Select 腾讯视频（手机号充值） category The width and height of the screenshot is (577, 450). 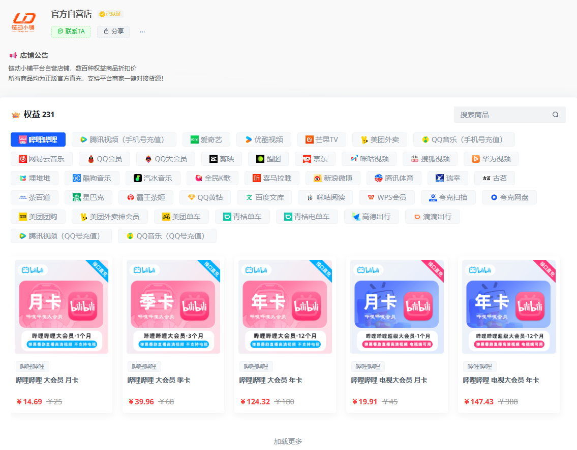(x=124, y=140)
